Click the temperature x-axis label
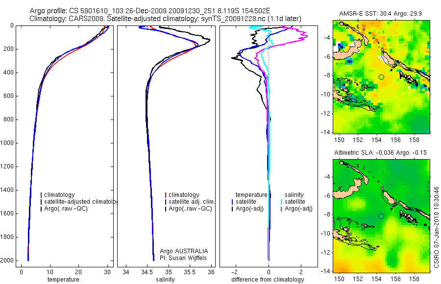Viewport: 441px width, 284px height. [63, 280]
